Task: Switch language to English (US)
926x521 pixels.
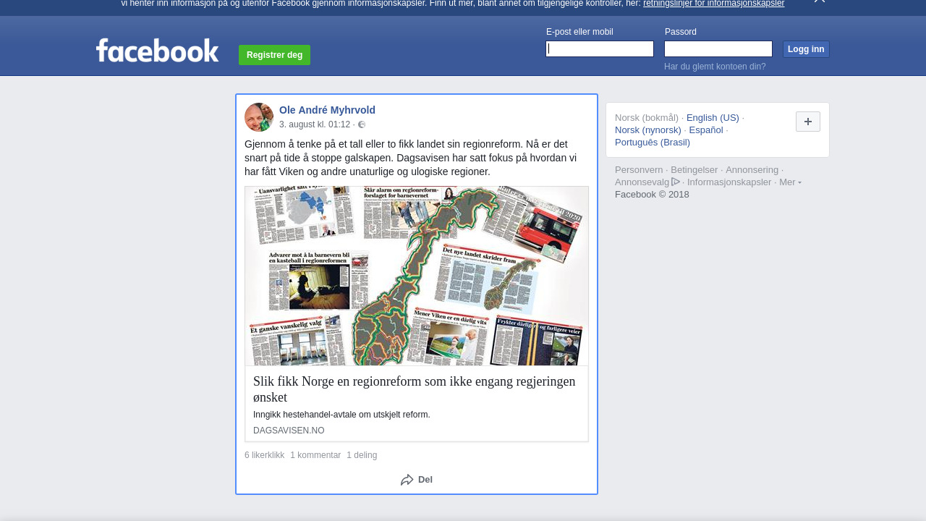Action: coord(713,118)
